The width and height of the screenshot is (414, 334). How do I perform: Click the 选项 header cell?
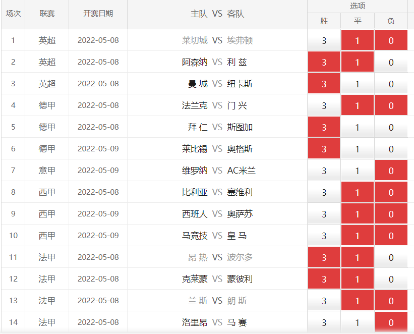point(358,6)
